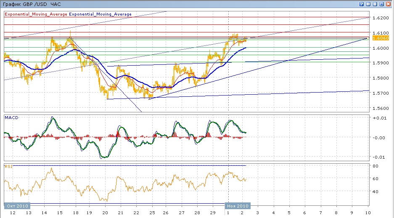Click the help question mark icon
This screenshot has width=394, height=218.
[361, 4]
